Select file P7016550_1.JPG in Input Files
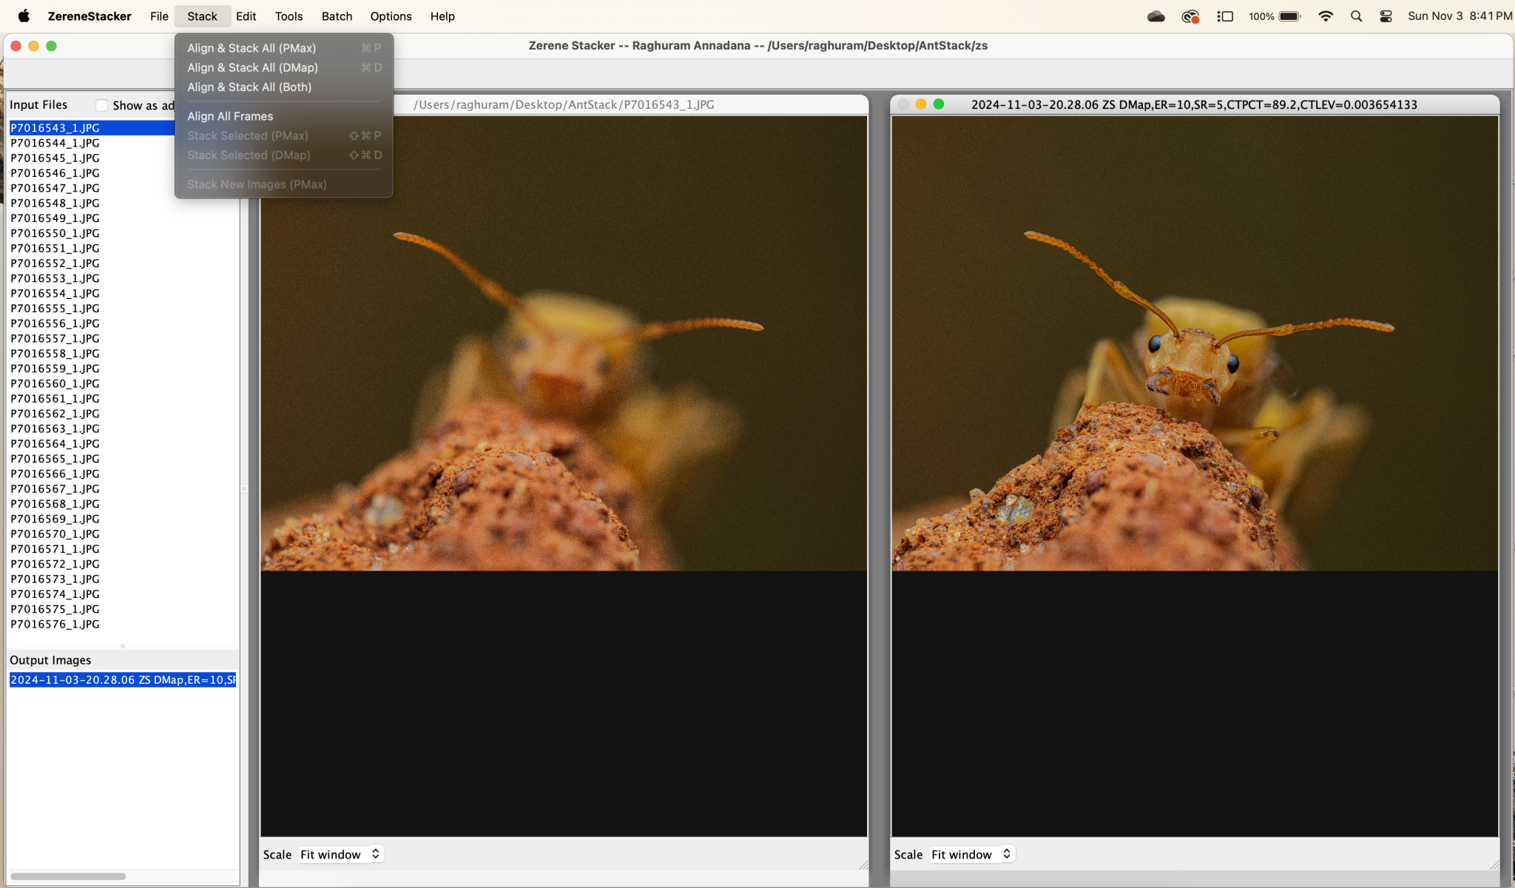The height and width of the screenshot is (888, 1515). [x=55, y=232]
